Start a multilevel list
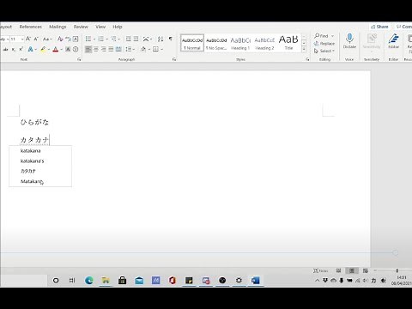 pyautogui.click(x=113, y=39)
